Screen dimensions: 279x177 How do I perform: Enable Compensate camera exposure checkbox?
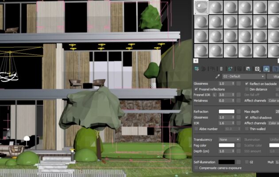[x=196, y=168]
